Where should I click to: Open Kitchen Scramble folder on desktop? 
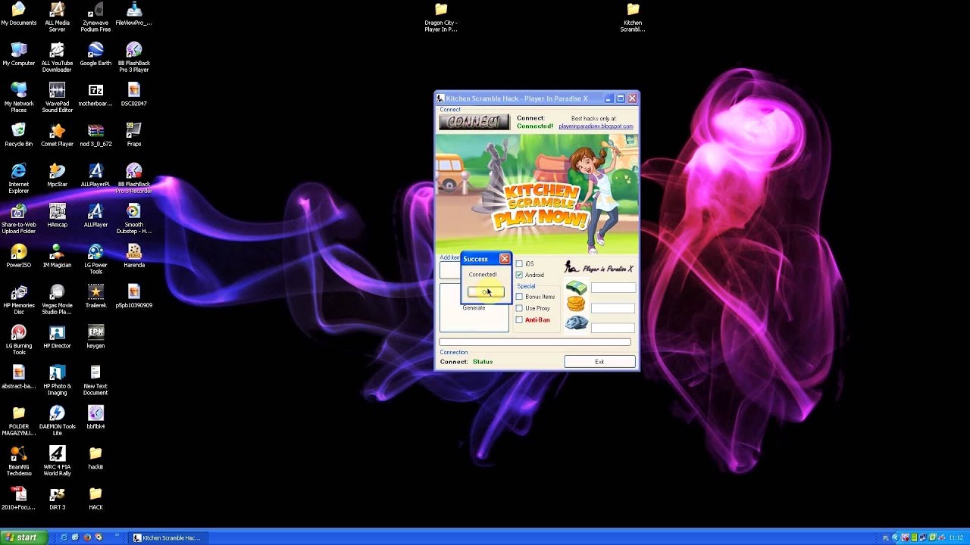coord(633,17)
